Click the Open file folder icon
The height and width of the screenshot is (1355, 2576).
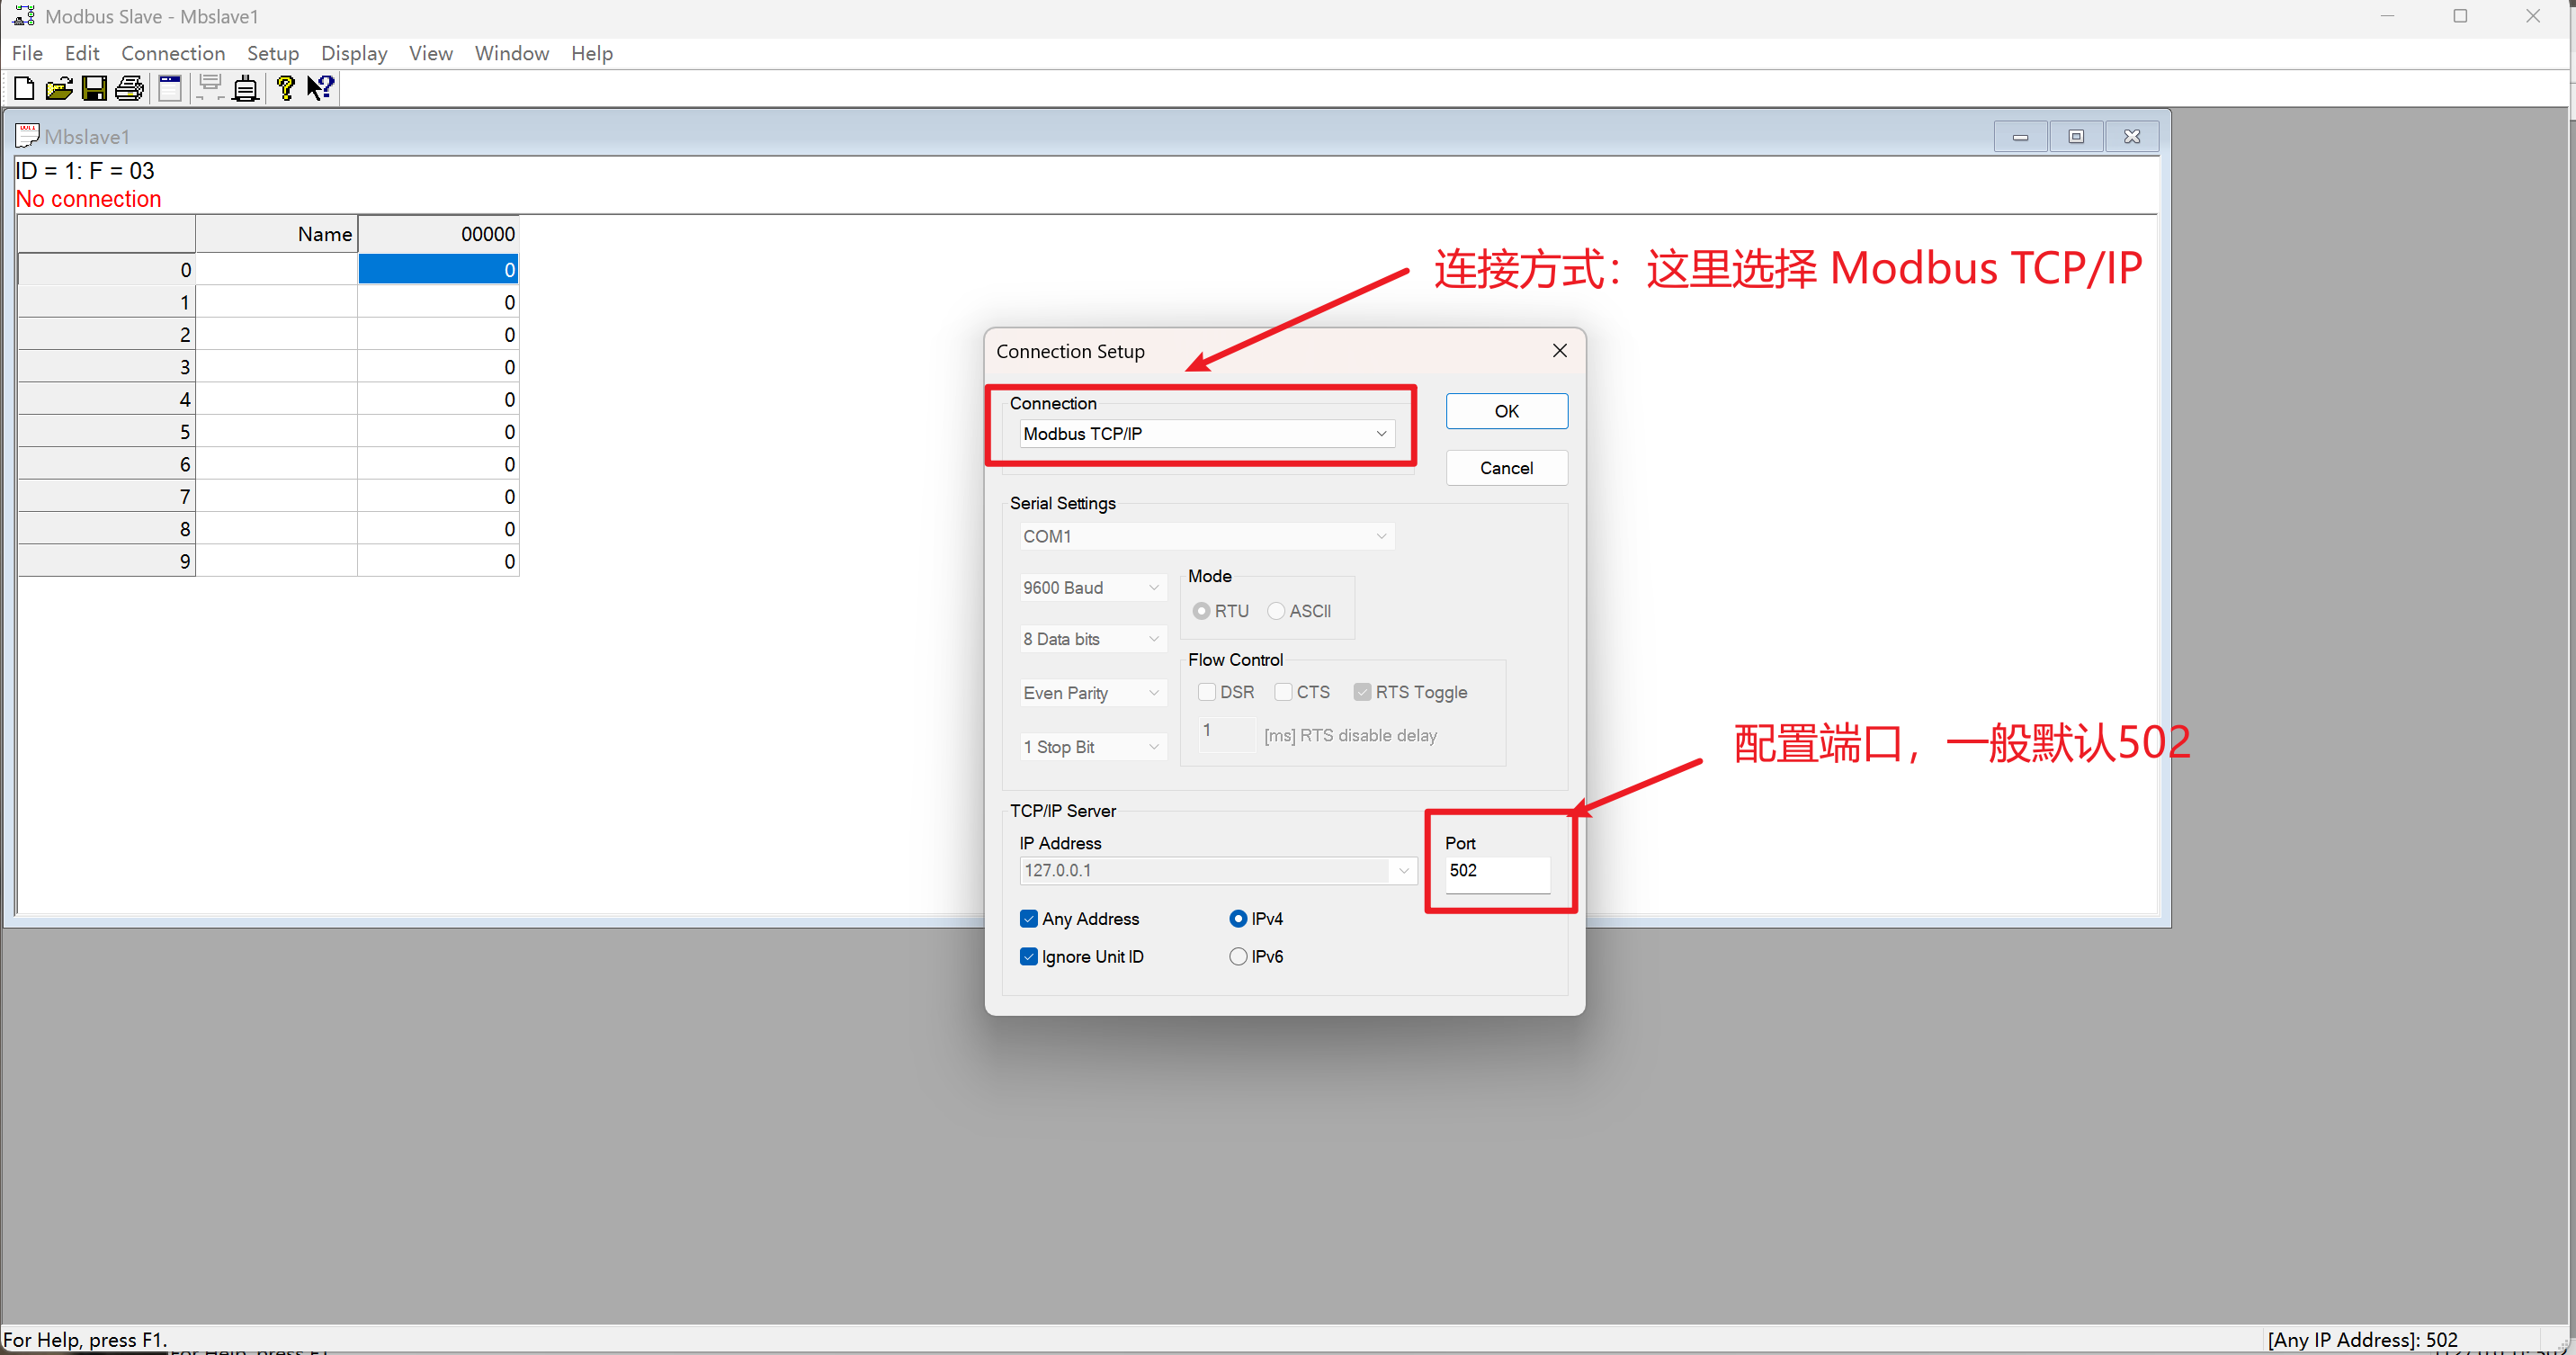59,89
